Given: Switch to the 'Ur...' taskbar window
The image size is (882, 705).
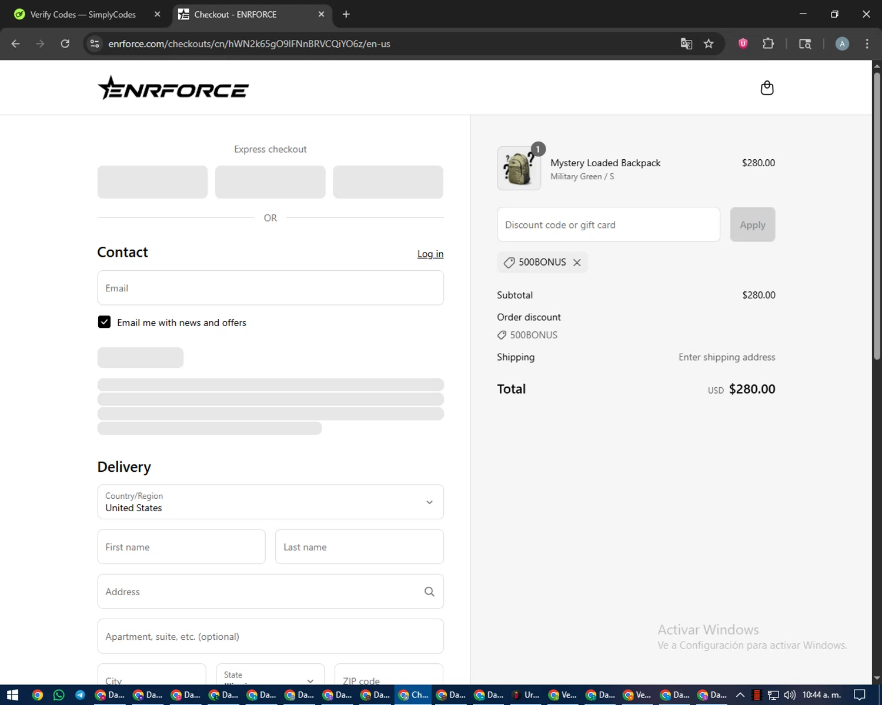Looking at the screenshot, I should click(x=526, y=695).
